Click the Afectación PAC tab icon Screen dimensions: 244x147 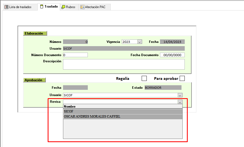[82, 7]
